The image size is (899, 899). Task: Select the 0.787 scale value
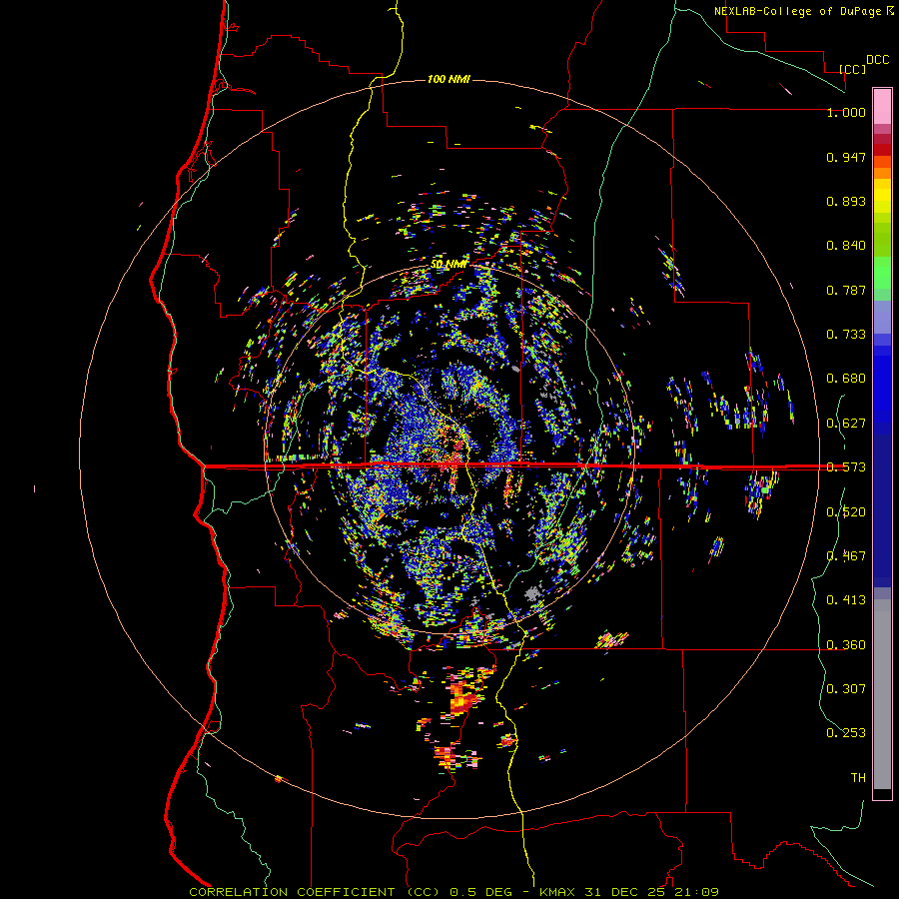tap(846, 290)
